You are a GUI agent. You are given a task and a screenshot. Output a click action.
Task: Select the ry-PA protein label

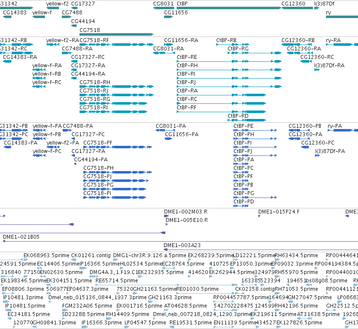335,126
